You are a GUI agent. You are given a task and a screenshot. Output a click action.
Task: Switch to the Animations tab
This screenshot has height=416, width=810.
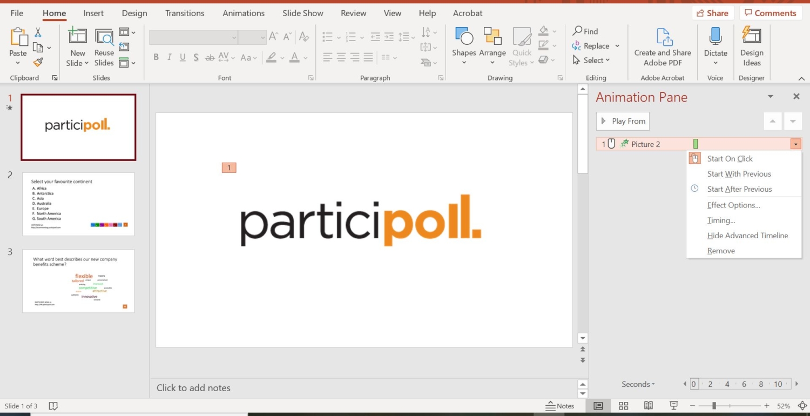point(244,13)
